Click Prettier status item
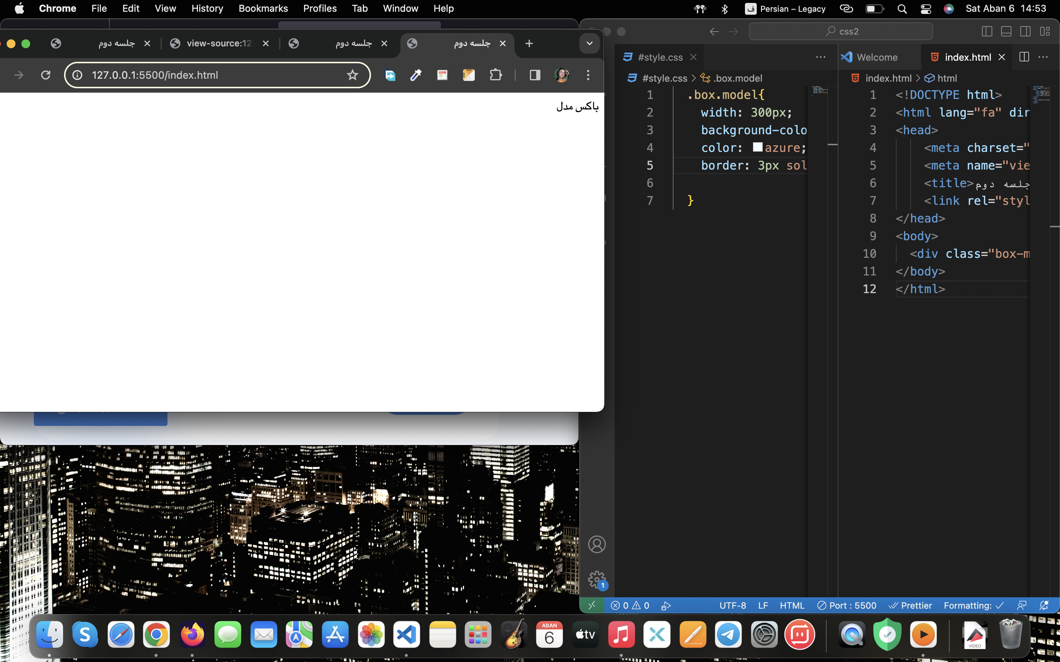 pos(910,605)
